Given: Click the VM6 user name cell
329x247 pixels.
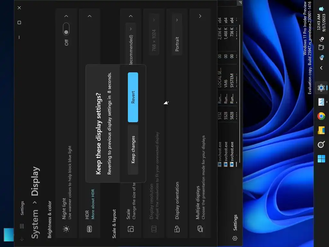Looking at the screenshot, I should 226,83.
